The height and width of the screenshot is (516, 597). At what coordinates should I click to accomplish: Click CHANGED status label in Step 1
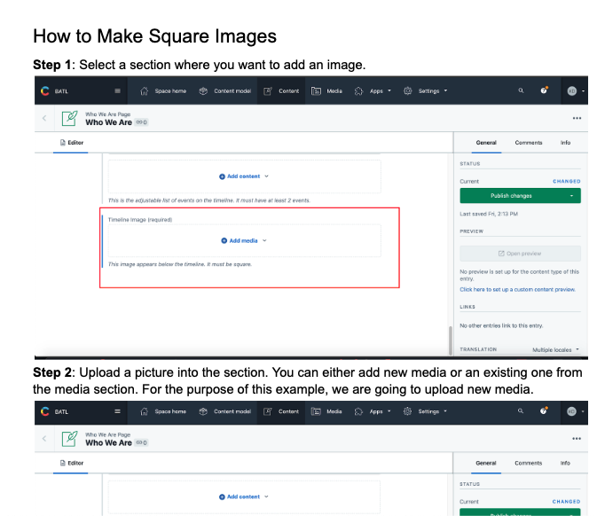(x=567, y=182)
